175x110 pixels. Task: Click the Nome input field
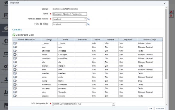(x=70, y=14)
